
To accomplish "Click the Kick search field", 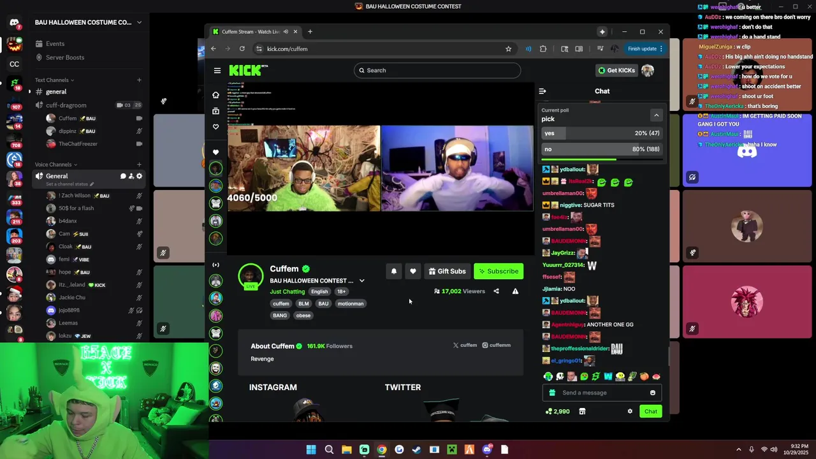I will [x=437, y=71].
